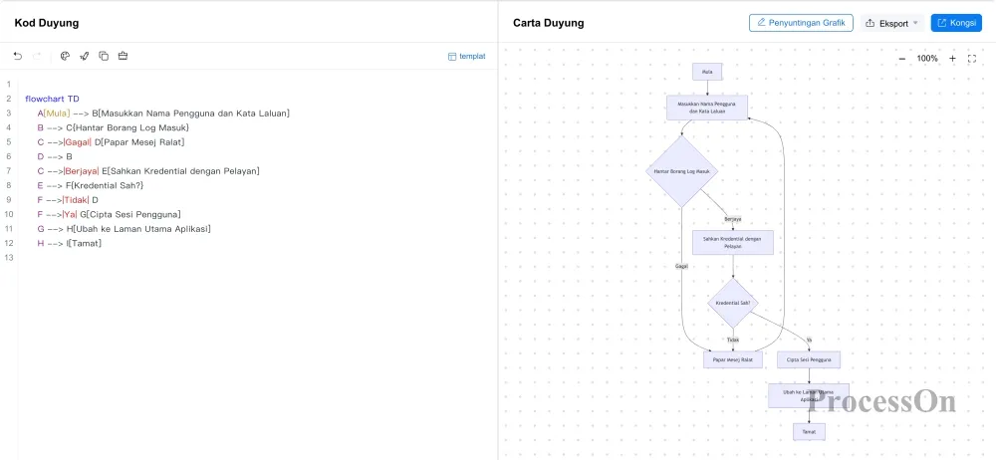This screenshot has width=996, height=460.
Task: Open the templat library
Action: 467,56
